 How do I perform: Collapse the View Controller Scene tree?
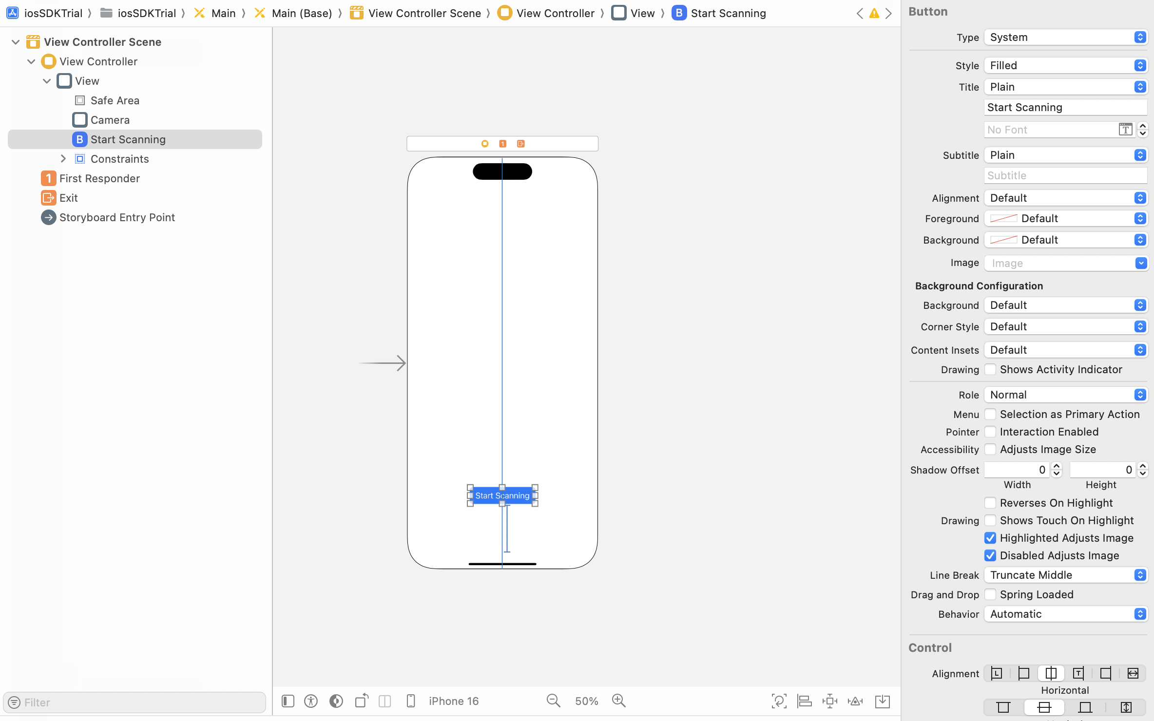tap(15, 42)
